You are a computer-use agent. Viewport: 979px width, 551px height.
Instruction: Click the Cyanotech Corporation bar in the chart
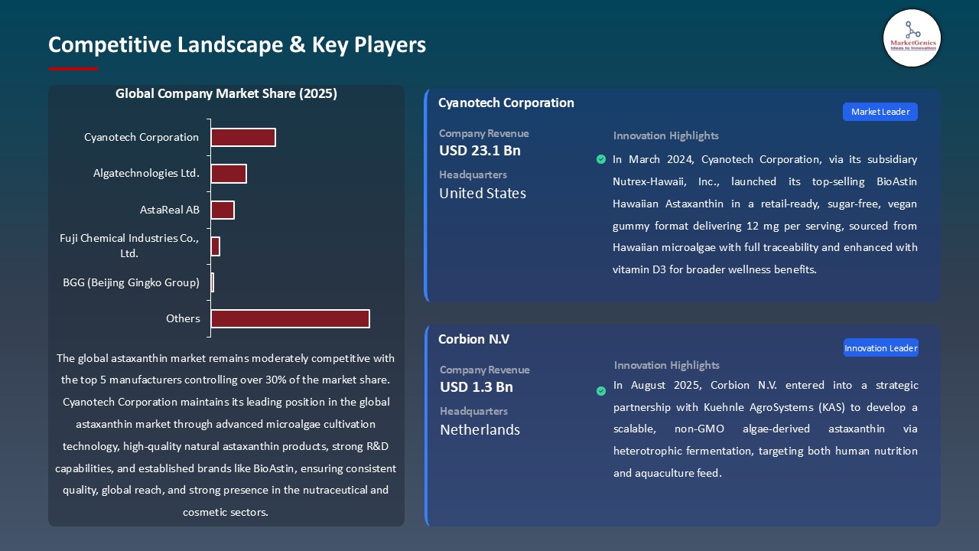pyautogui.click(x=243, y=137)
